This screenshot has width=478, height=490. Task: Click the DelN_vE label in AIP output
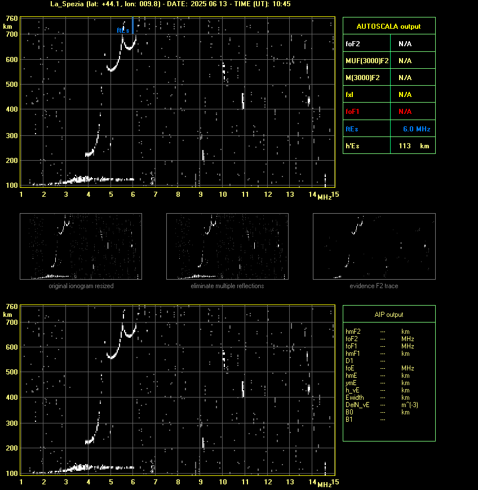pyautogui.click(x=357, y=405)
